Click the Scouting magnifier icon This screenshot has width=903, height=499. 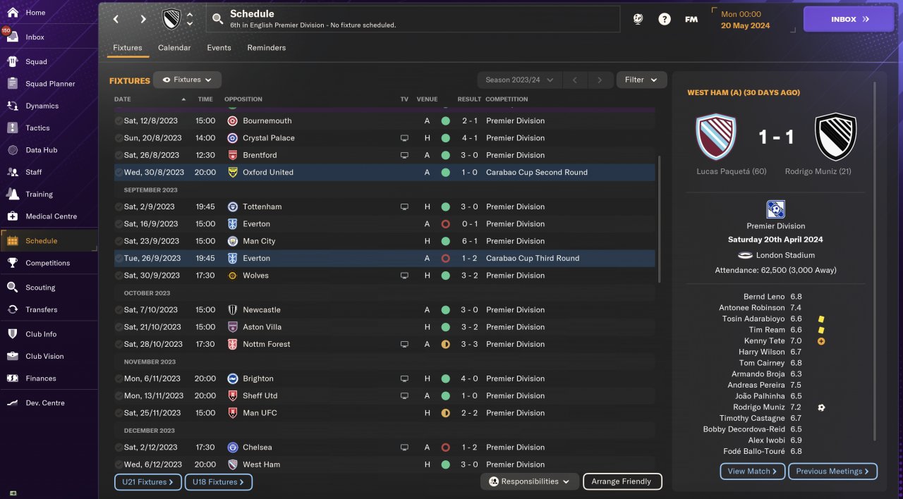13,288
